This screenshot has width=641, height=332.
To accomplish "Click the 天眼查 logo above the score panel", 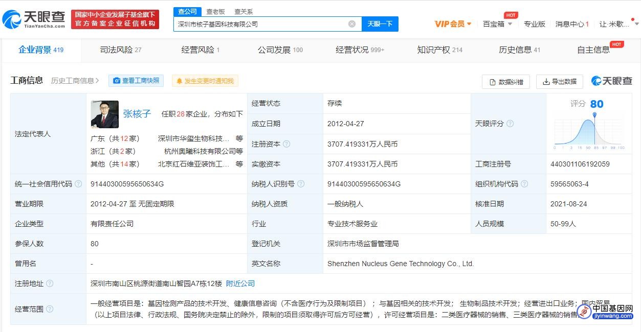I will coord(612,81).
